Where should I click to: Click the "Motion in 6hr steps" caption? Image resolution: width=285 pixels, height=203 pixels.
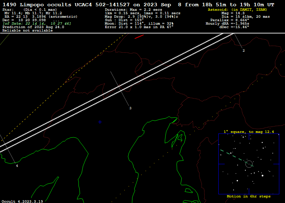pyautogui.click(x=249, y=196)
